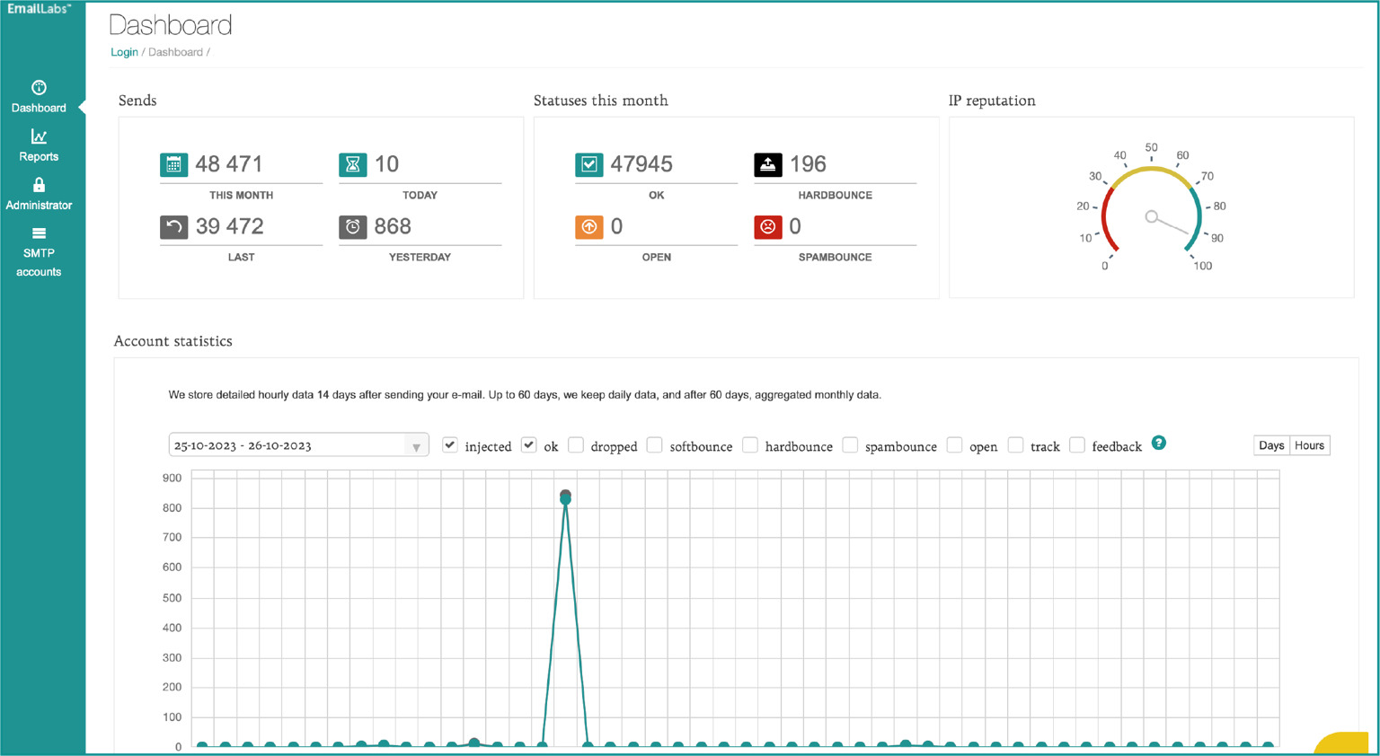Open the date range dropdown arrow
The image size is (1380, 756).
[416, 447]
